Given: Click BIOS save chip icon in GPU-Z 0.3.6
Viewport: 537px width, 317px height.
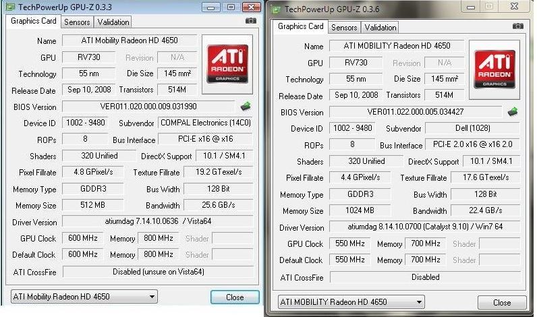Looking at the screenshot, I should tap(513, 111).
